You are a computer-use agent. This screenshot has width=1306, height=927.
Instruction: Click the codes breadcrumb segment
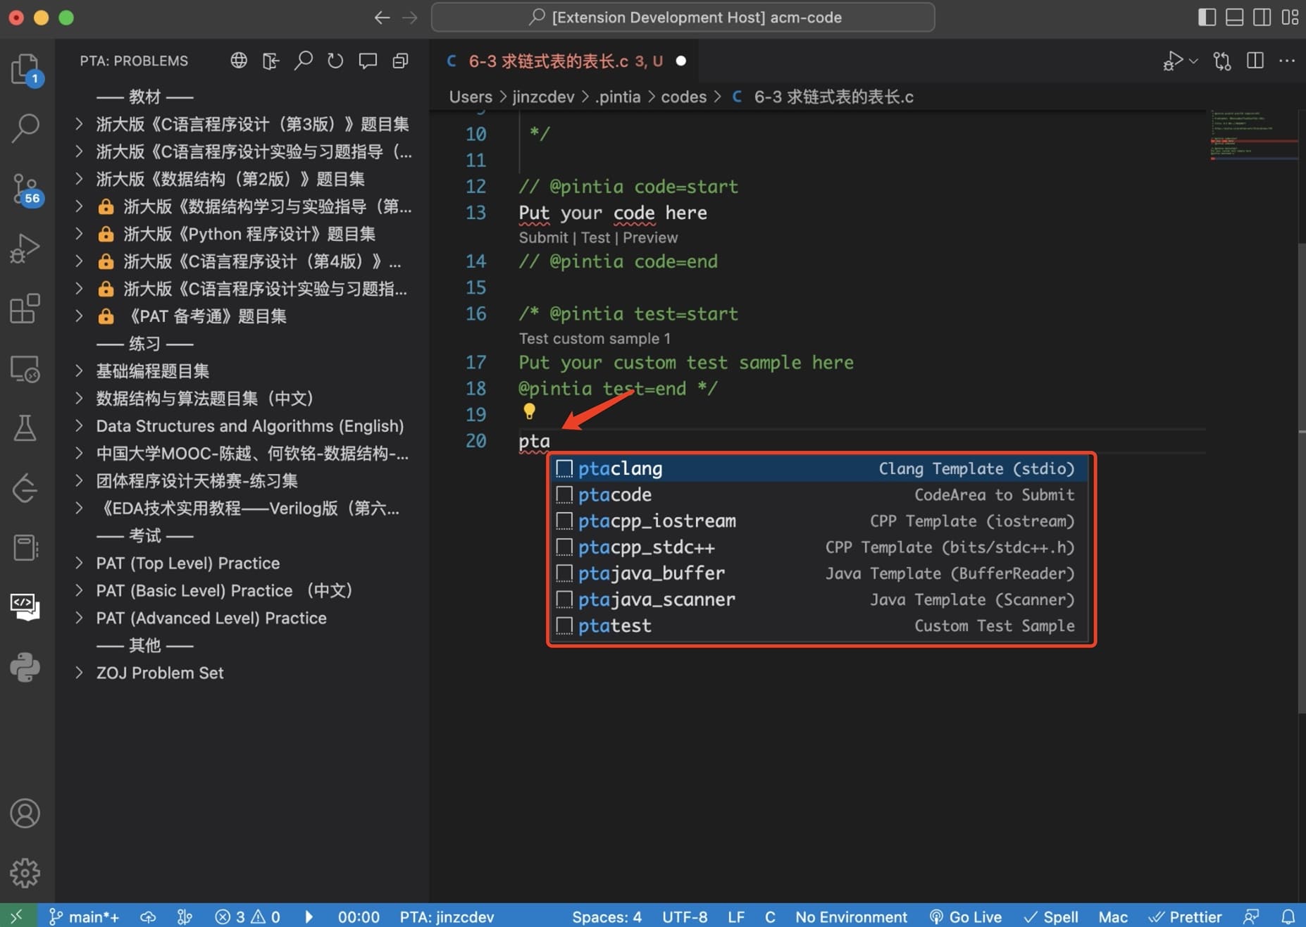(x=683, y=97)
